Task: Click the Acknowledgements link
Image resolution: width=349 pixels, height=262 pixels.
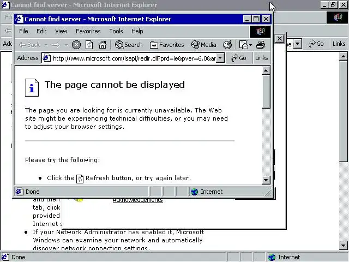Action: pos(137,200)
